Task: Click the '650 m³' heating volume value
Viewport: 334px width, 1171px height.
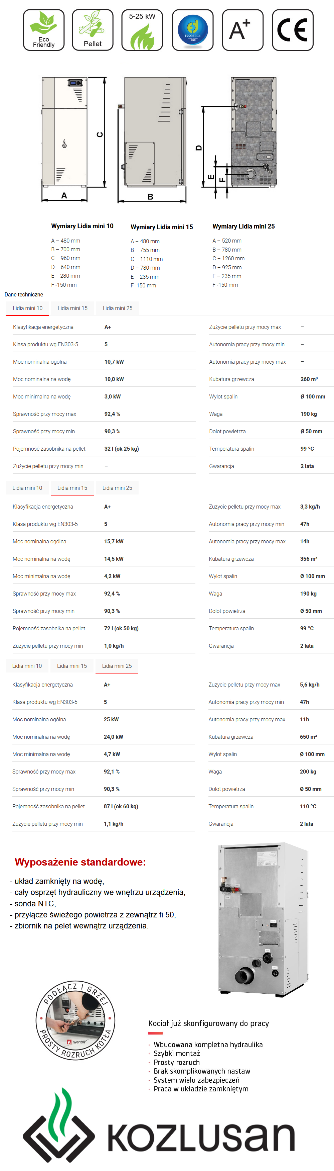Action: 308,737
